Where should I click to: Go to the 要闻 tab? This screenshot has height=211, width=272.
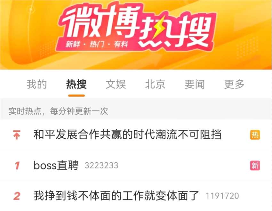click(x=195, y=84)
